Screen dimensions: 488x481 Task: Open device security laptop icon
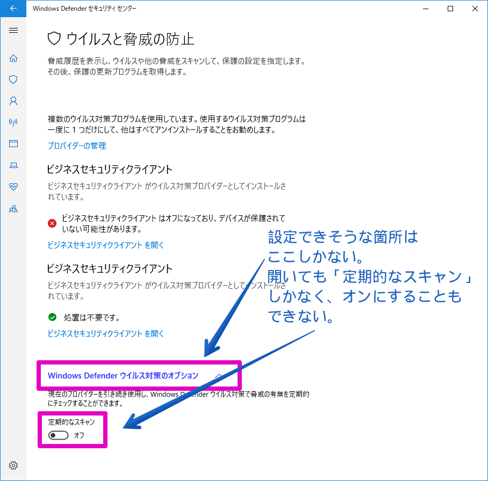tap(13, 165)
